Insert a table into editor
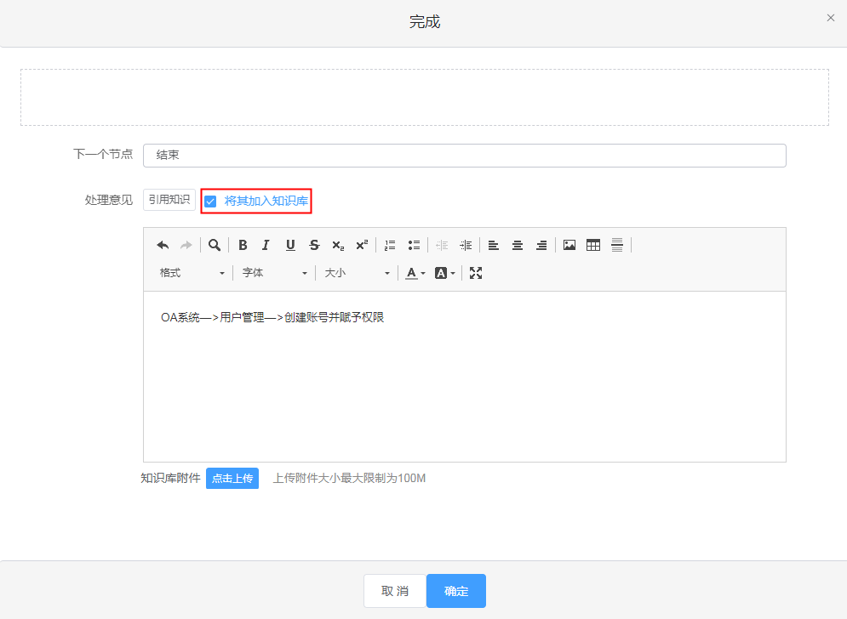The width and height of the screenshot is (847, 619). tap(593, 245)
